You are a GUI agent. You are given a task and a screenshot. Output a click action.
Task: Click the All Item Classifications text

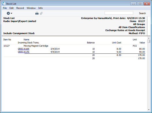pyautogui.click(x=132, y=27)
